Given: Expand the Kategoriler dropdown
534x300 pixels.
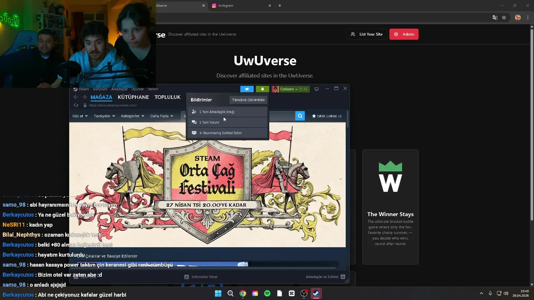Looking at the screenshot, I should [x=133, y=116].
